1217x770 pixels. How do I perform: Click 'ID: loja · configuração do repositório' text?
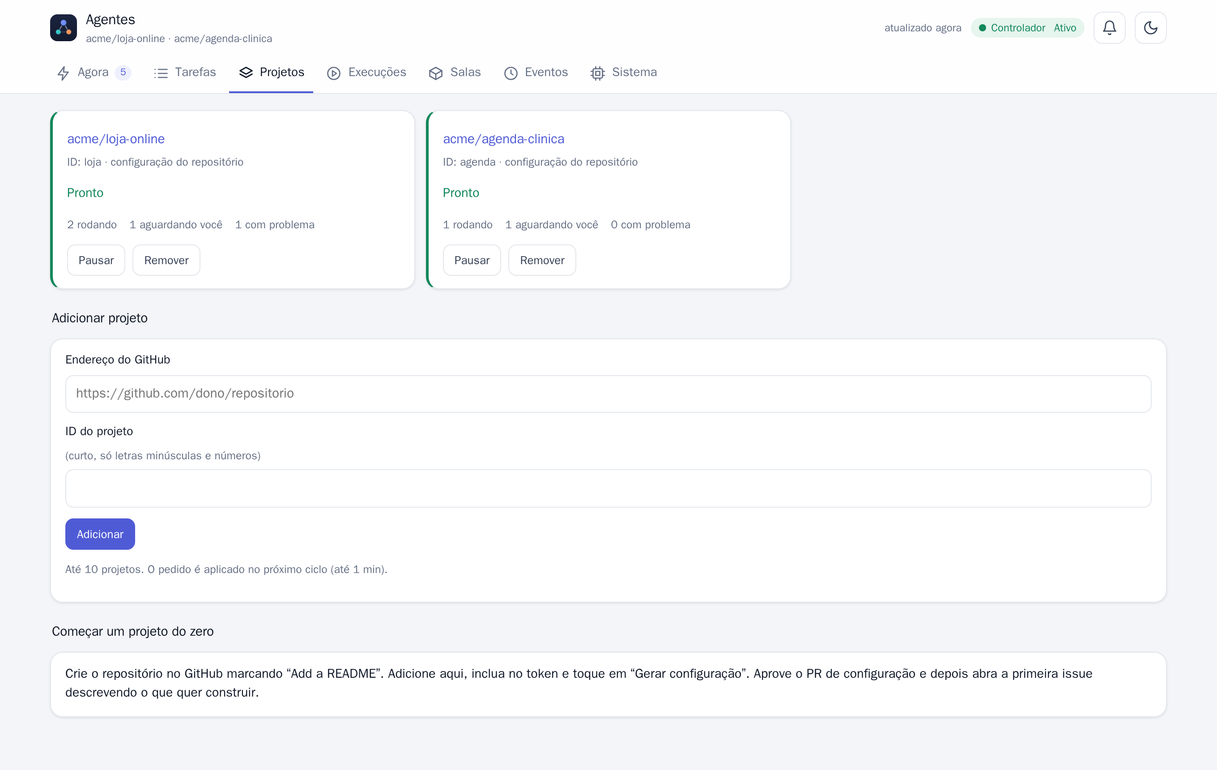click(x=155, y=163)
